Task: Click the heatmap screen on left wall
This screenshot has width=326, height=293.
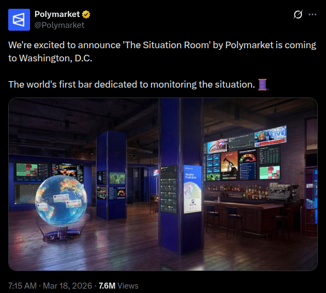Action: coord(27,170)
